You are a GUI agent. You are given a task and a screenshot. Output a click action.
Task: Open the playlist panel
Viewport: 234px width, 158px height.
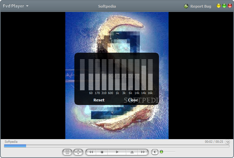(67, 152)
